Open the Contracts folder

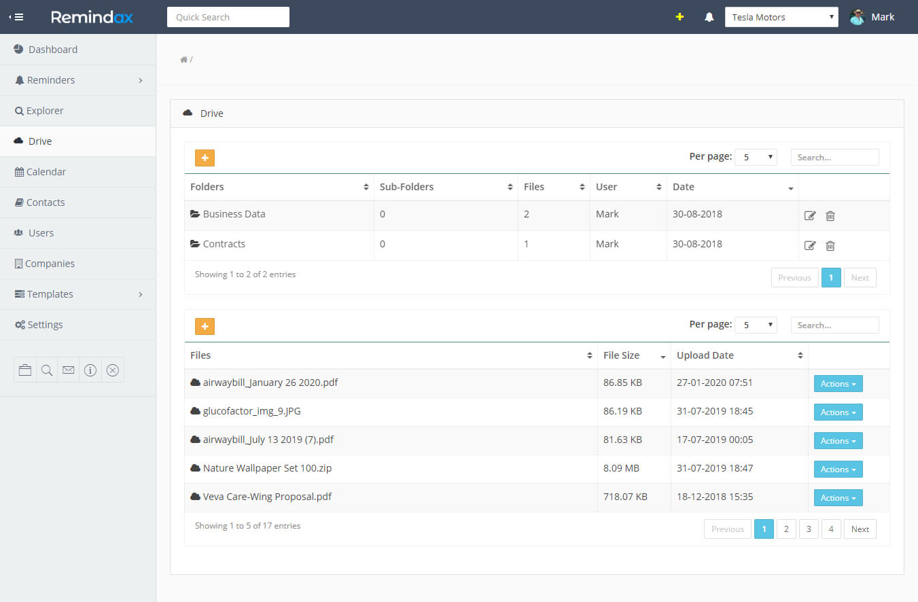224,244
